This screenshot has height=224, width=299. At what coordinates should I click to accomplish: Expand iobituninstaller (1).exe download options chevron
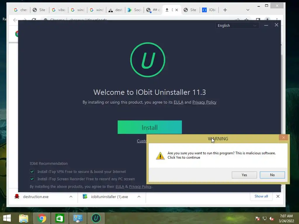139,197
